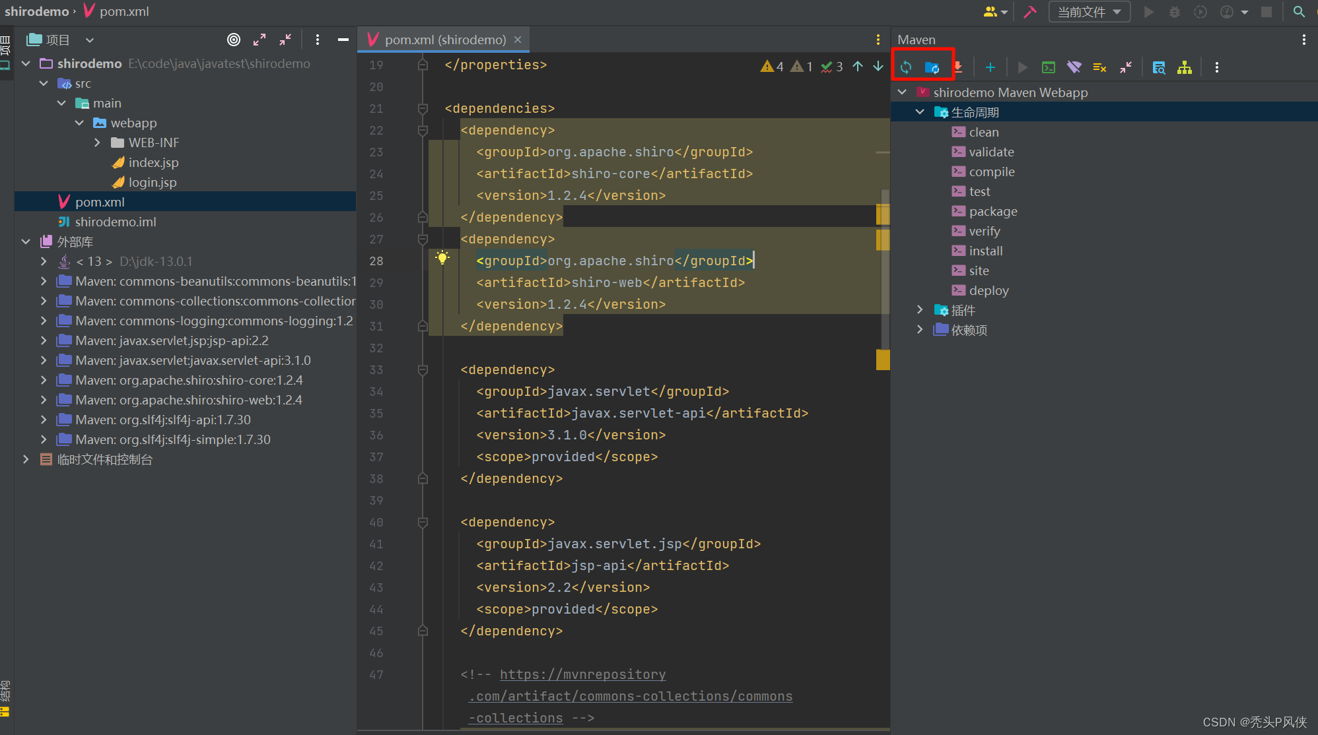1318x735 pixels.
Task: Close the pom.xml (shirodemo) tab
Action: (518, 40)
